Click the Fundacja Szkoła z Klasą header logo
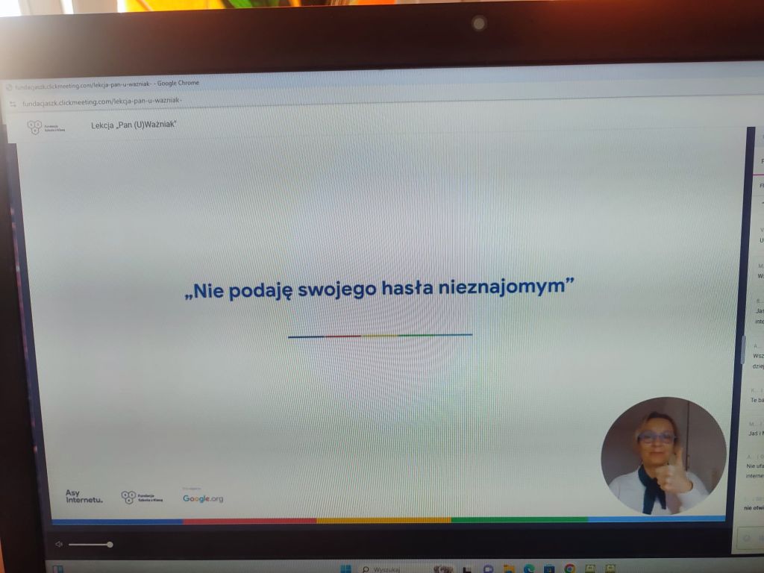This screenshot has width=764, height=573. click(x=46, y=127)
